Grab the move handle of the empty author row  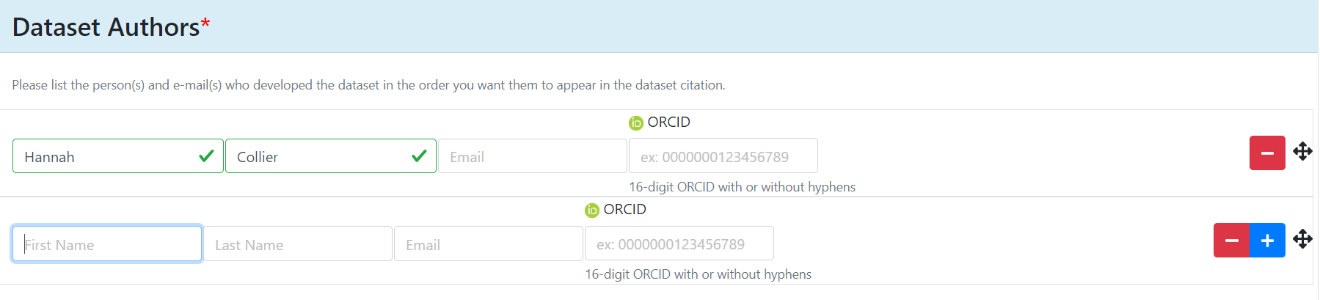click(x=1302, y=239)
